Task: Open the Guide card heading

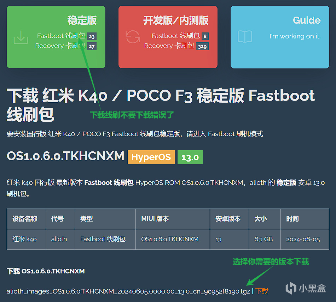Action: [x=306, y=20]
